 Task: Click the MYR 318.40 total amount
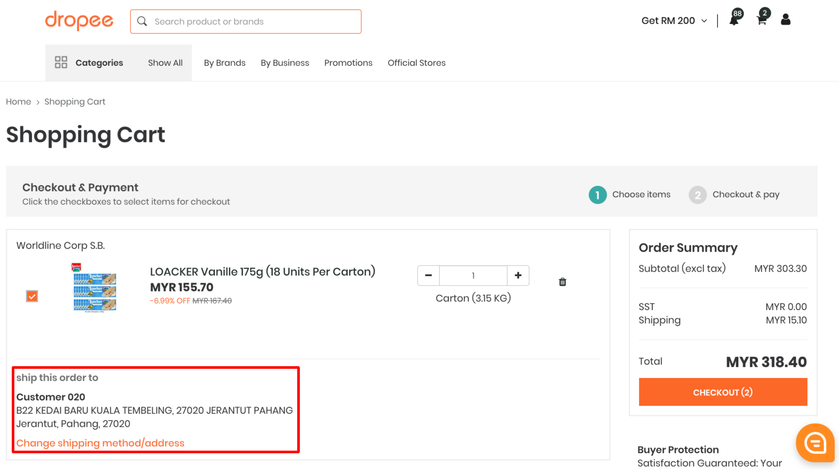(x=766, y=362)
